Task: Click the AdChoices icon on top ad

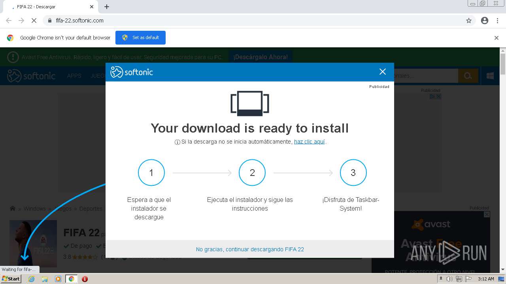Action: tap(432, 96)
